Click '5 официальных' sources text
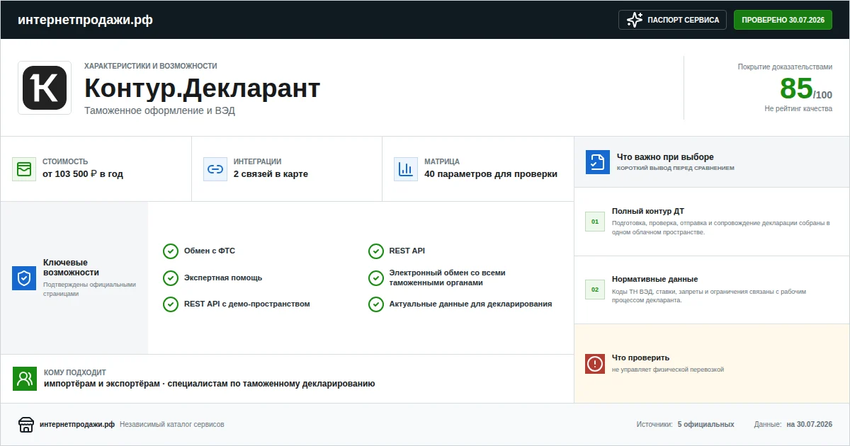Image resolution: width=850 pixels, height=446 pixels. (705, 425)
